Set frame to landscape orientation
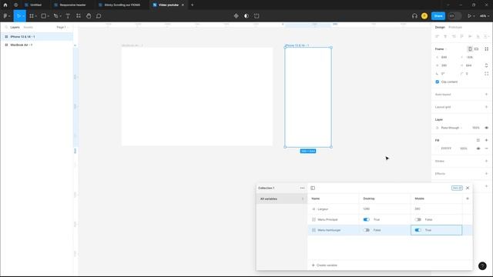This screenshot has height=277, width=493. (x=476, y=49)
